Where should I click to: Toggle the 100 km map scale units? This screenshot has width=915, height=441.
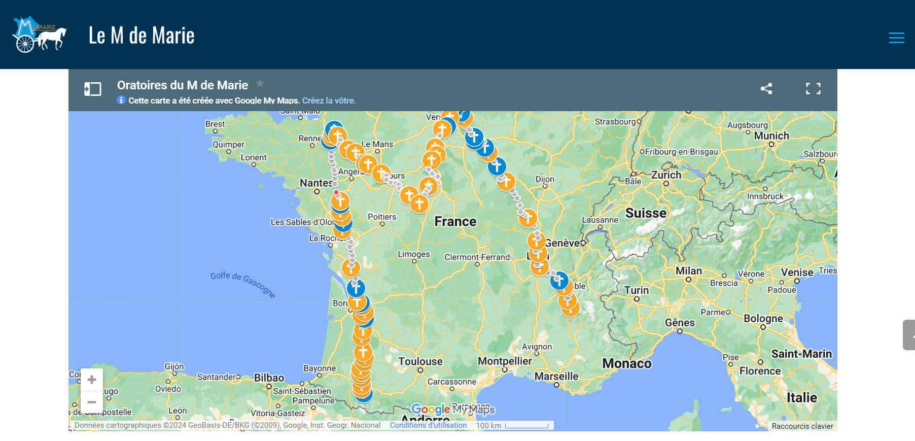pos(512,426)
